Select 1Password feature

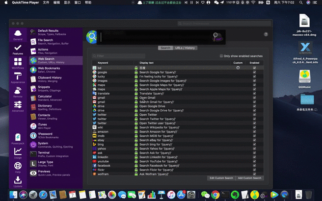click(x=56, y=135)
